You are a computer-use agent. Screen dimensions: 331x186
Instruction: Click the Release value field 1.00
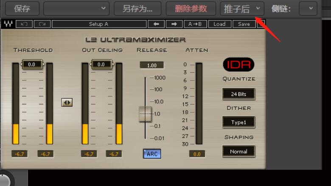coord(152,65)
